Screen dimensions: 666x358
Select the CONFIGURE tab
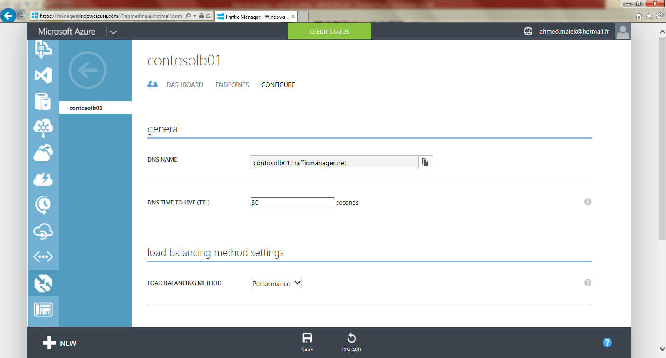point(278,85)
